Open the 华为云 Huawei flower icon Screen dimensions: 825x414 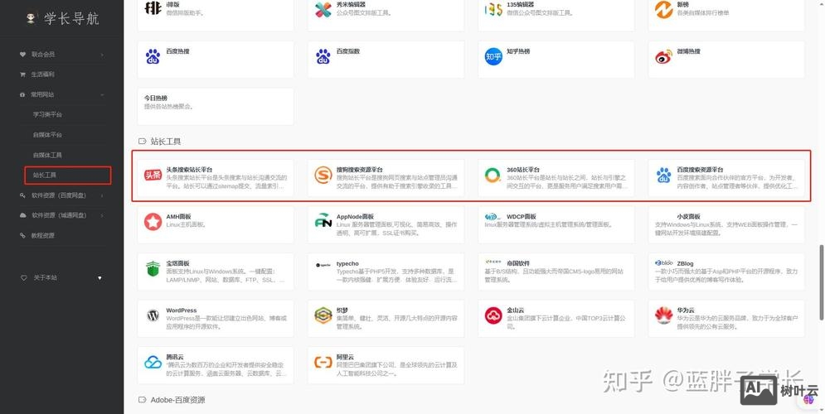[664, 315]
